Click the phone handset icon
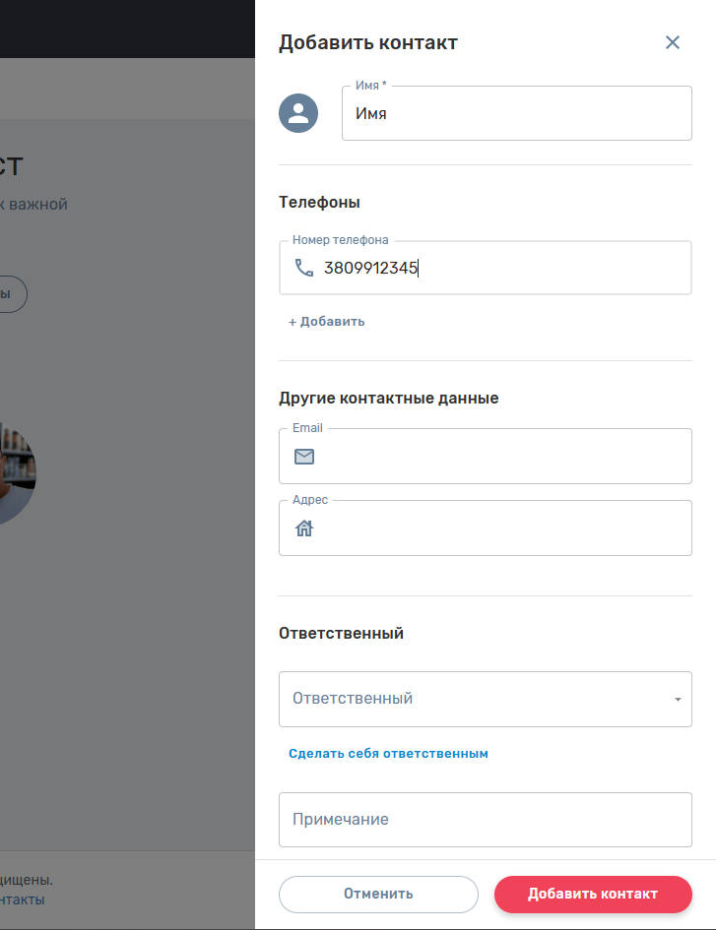Image resolution: width=716 pixels, height=930 pixels. click(x=304, y=268)
